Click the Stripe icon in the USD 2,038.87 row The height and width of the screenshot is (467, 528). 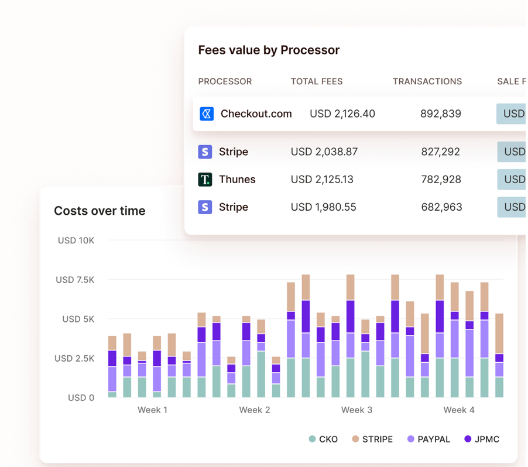(x=205, y=152)
